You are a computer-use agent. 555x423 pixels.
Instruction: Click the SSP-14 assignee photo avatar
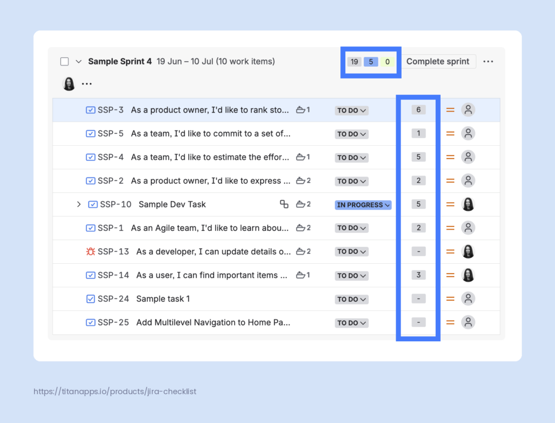(x=468, y=275)
